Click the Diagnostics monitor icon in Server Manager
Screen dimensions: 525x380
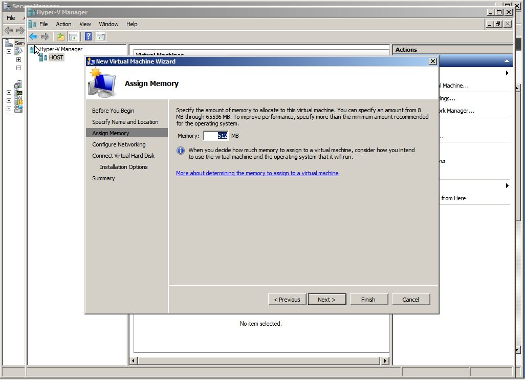pyautogui.click(x=18, y=93)
